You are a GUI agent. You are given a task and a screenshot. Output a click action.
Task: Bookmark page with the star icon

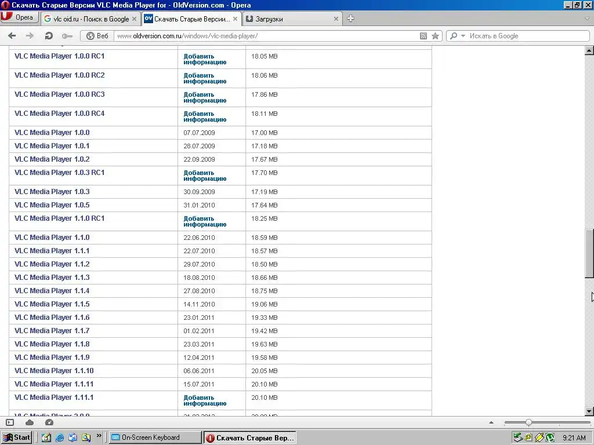[x=436, y=36]
